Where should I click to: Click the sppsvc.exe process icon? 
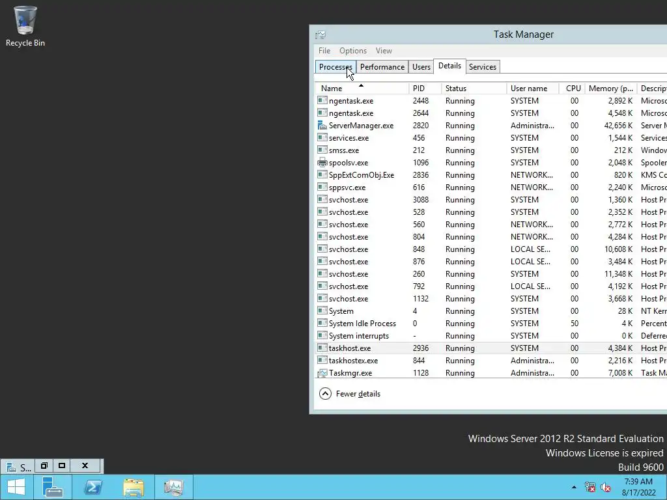[322, 187]
